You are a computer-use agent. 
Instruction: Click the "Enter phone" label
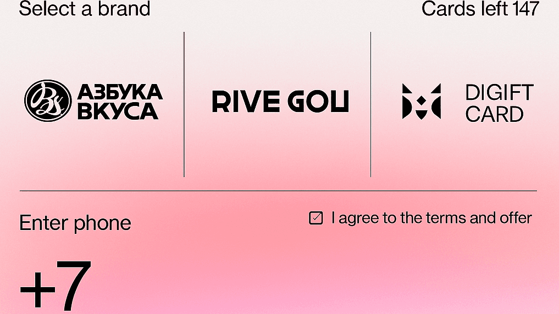point(75,223)
